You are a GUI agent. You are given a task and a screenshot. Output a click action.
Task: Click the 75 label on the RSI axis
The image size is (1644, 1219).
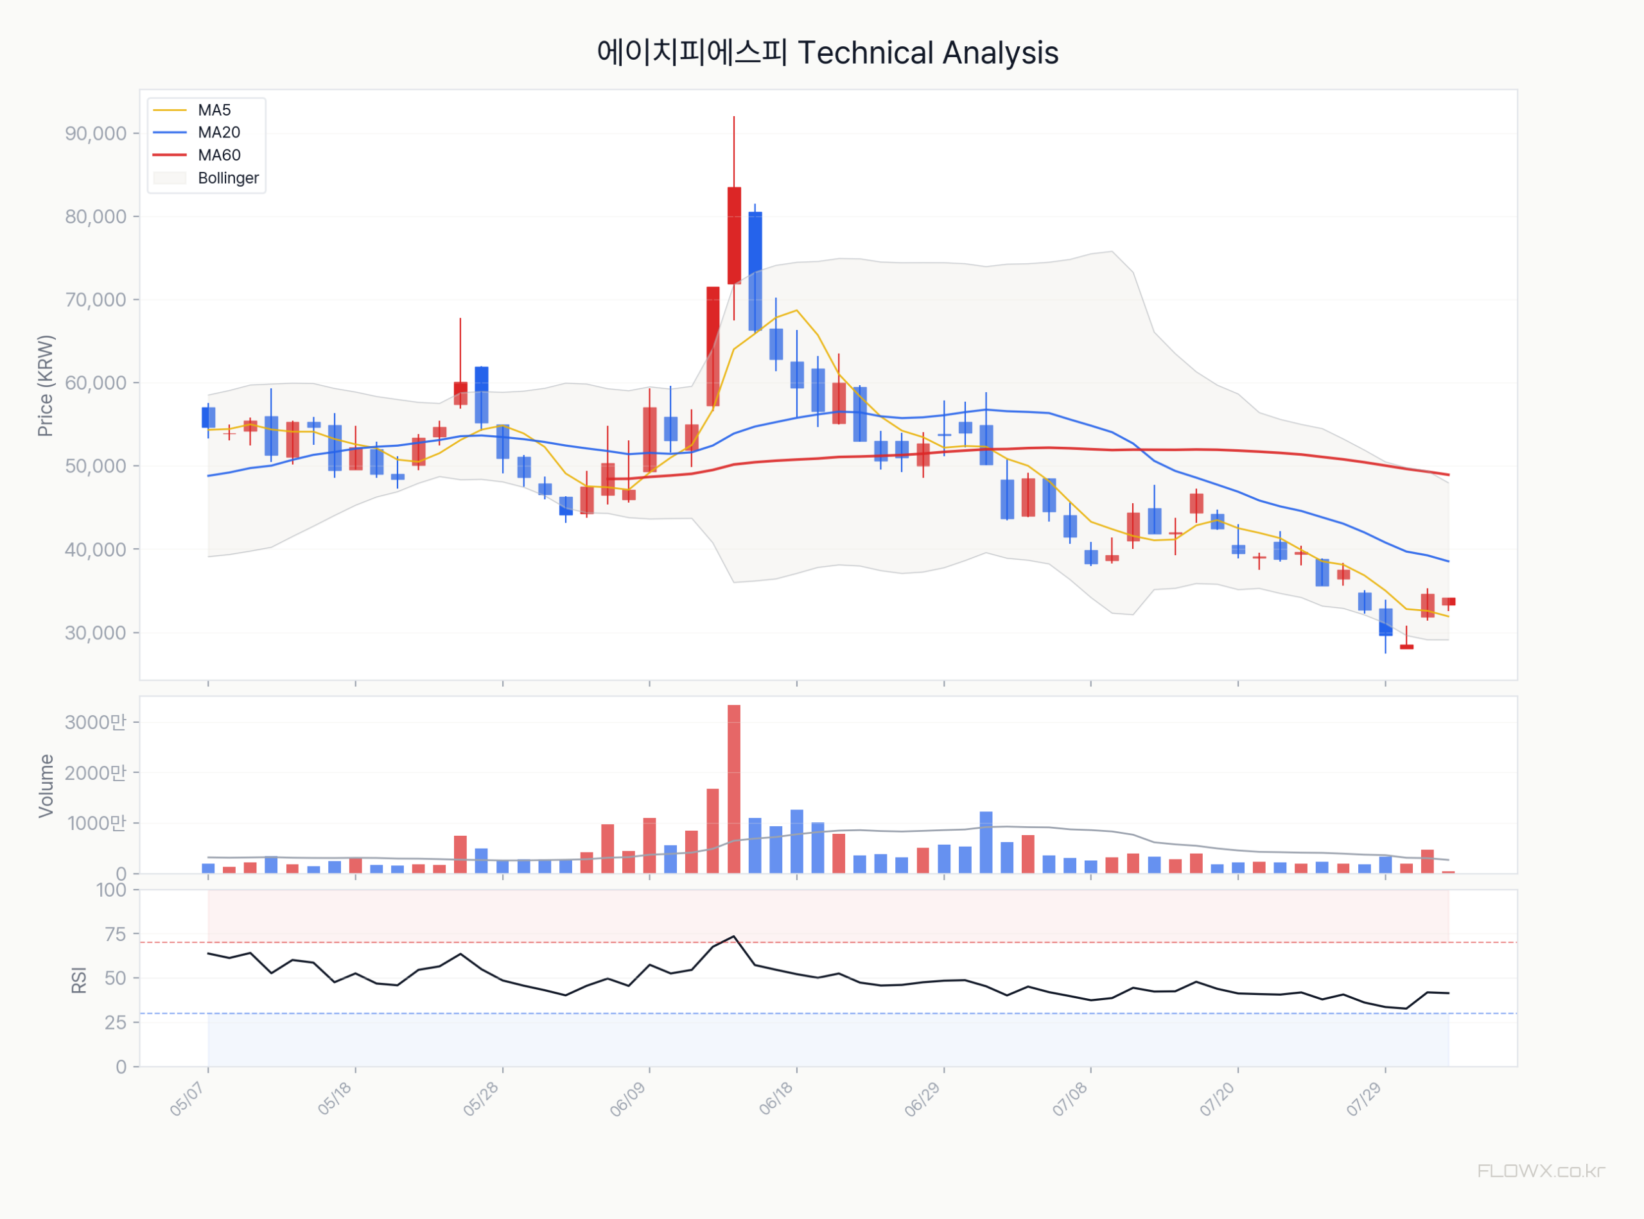coord(116,934)
